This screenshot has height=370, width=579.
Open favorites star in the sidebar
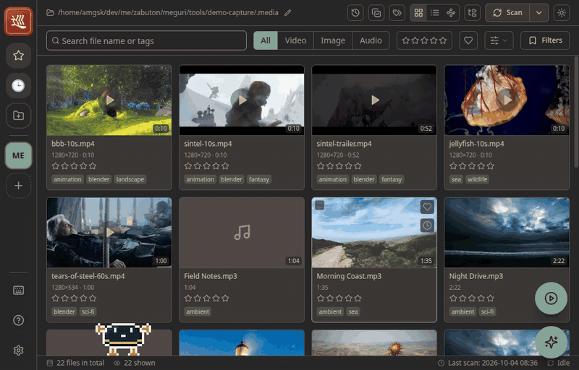[19, 55]
